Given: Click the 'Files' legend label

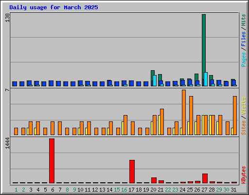Looking at the screenshot, I should (244, 39).
